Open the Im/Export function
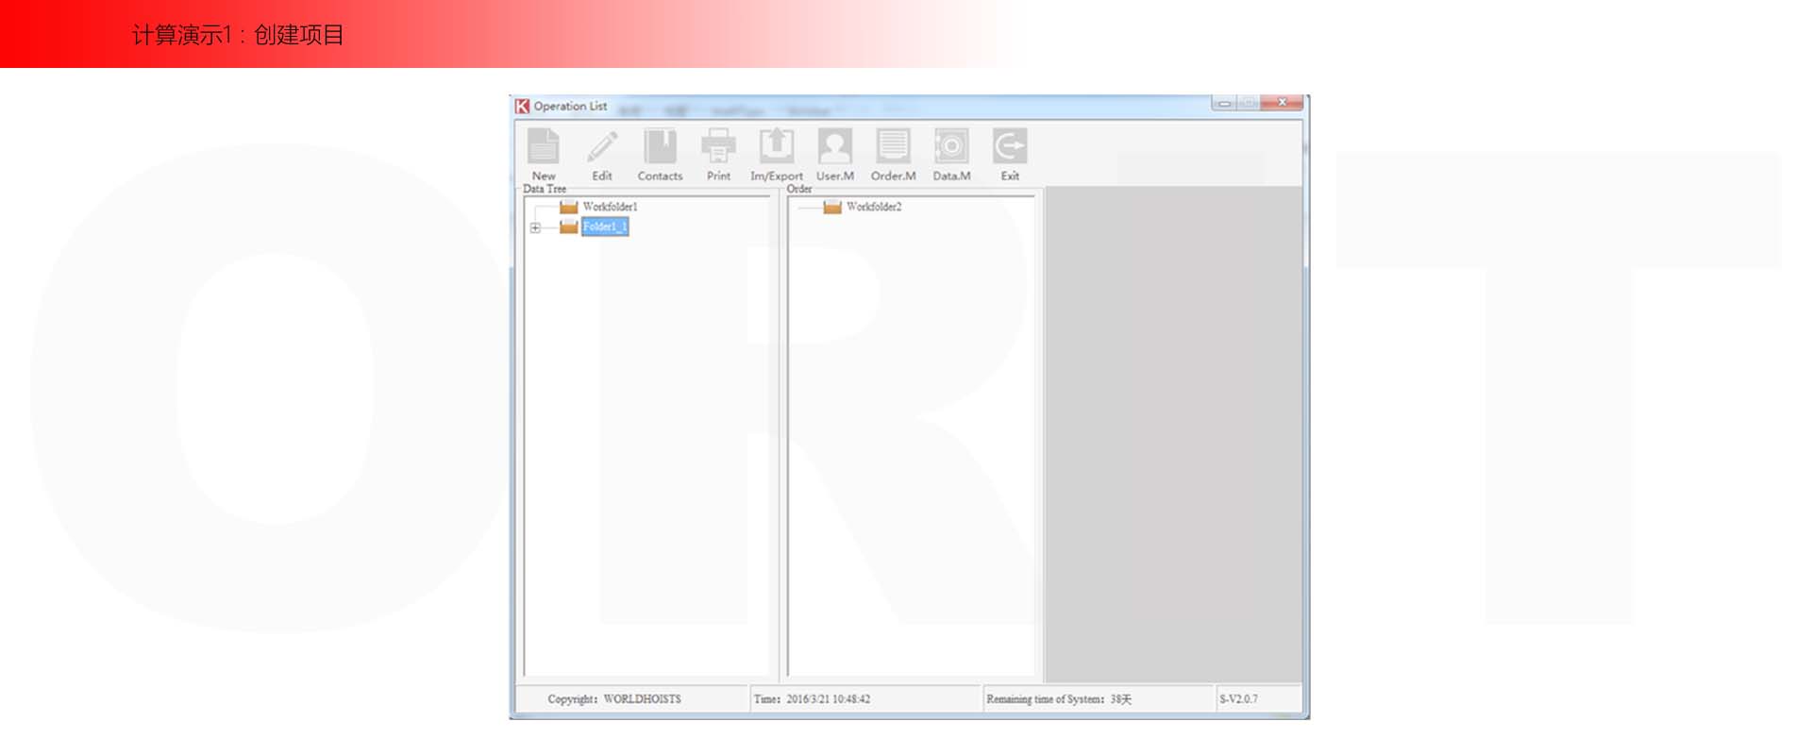The image size is (1812, 755). (x=777, y=148)
